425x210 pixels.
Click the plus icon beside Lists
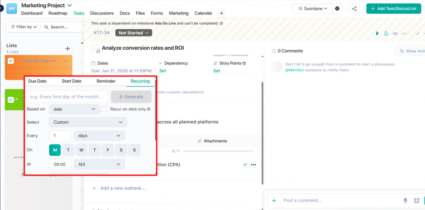point(68,48)
